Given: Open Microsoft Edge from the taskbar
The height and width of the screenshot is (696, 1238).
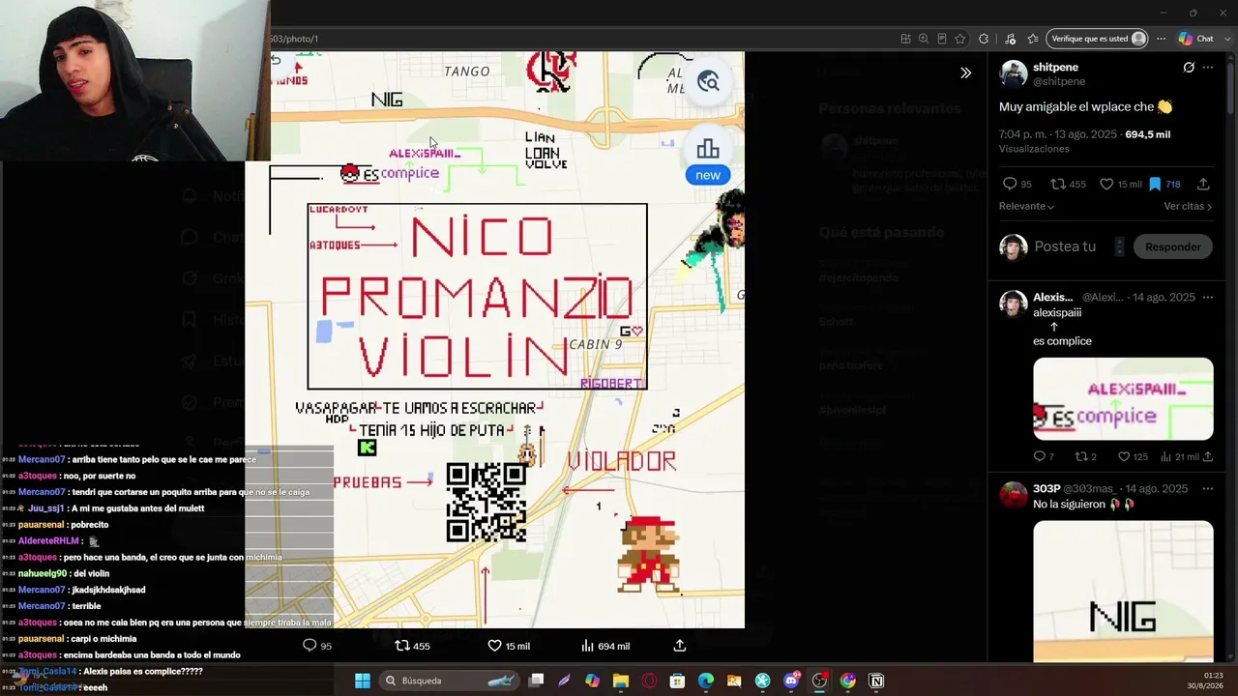Looking at the screenshot, I should (x=706, y=681).
